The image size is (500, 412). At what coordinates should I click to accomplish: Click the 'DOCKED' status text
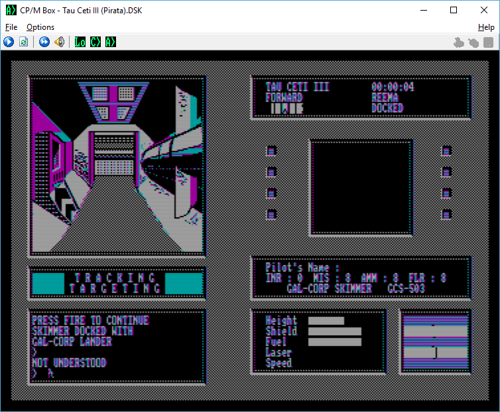387,108
